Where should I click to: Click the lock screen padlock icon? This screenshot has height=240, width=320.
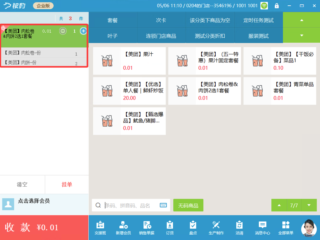tap(276, 6)
